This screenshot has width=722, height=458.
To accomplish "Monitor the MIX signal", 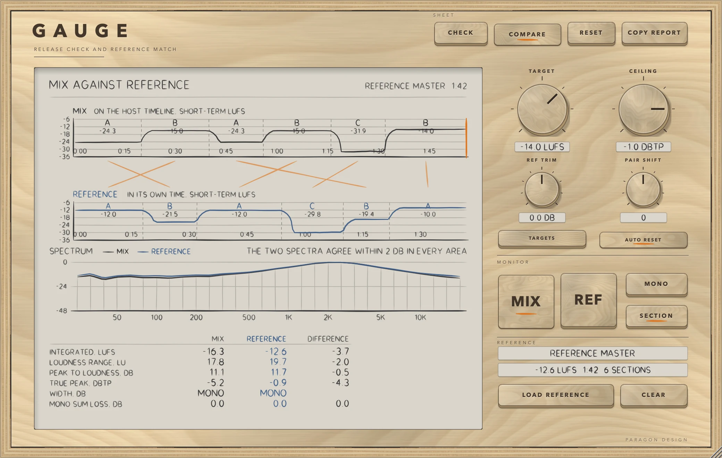I will click(526, 302).
